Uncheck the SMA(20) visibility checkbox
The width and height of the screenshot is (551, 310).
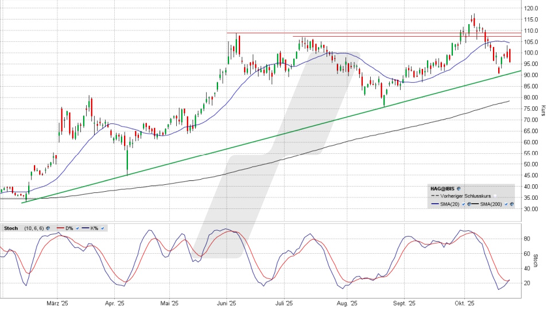463,204
